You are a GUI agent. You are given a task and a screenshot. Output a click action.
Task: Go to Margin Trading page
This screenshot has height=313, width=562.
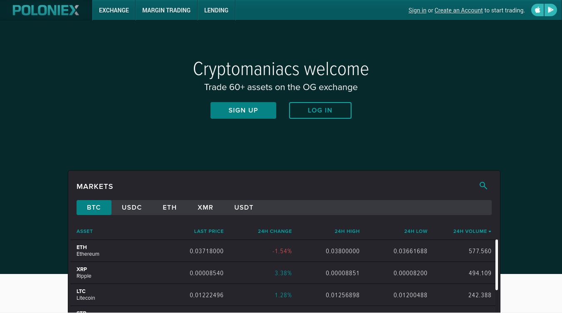tap(166, 10)
